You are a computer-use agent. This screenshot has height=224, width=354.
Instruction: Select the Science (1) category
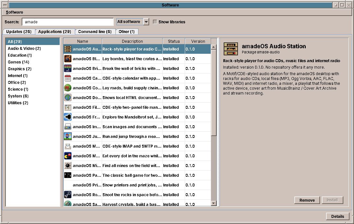(x=33, y=89)
